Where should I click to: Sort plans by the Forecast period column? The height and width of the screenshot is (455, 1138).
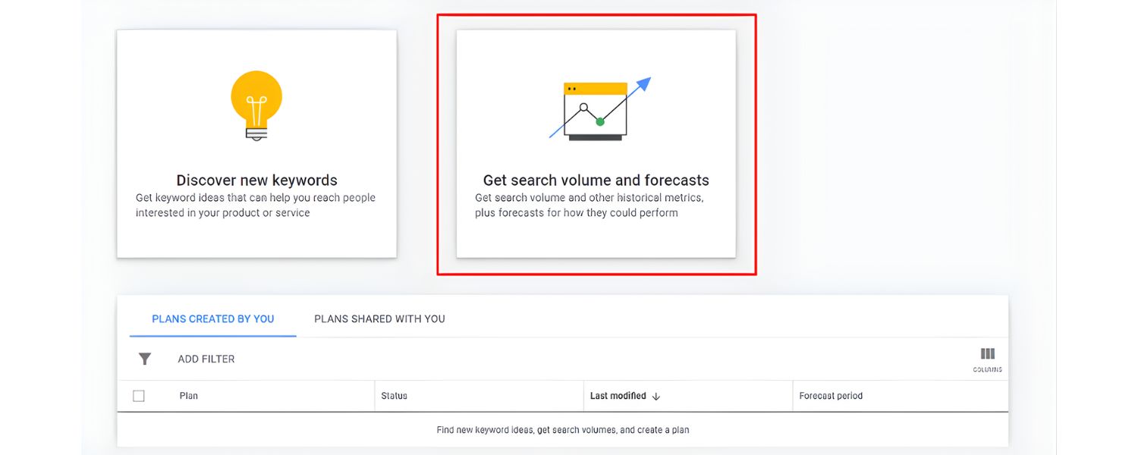point(830,395)
